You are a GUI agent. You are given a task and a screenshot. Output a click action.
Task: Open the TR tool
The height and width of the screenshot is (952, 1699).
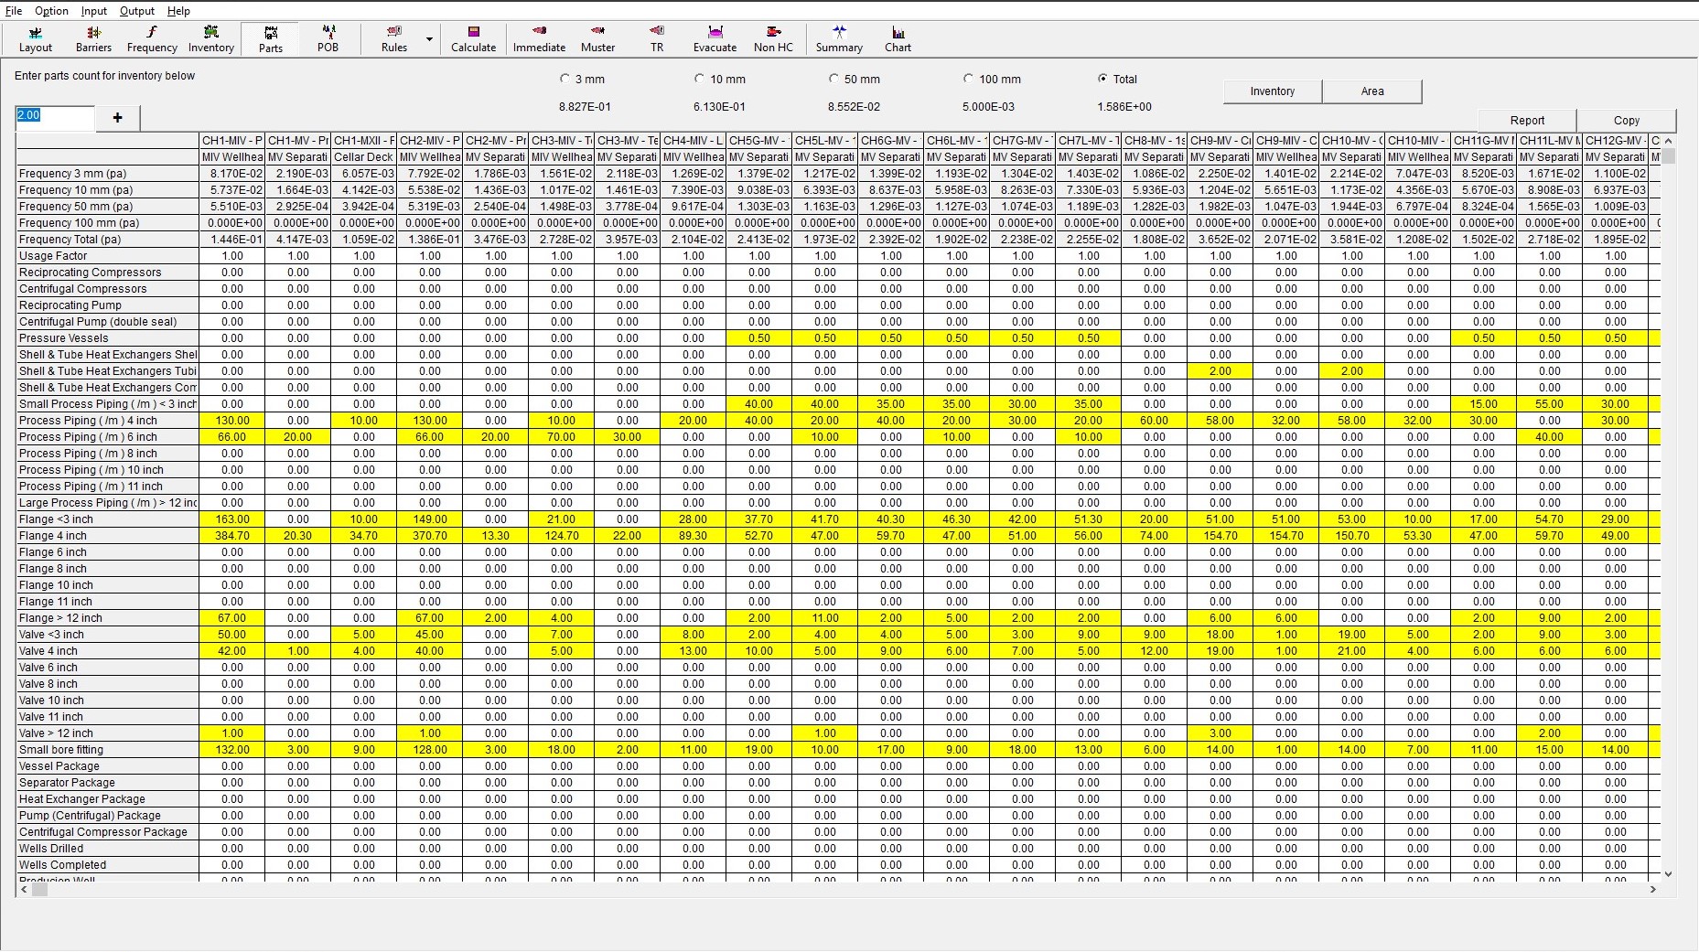pyautogui.click(x=657, y=39)
